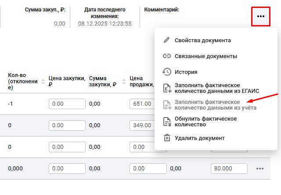This screenshot has height=195, width=281.
Task: Click purchase price field in 349.00 row
Action: click(x=67, y=125)
